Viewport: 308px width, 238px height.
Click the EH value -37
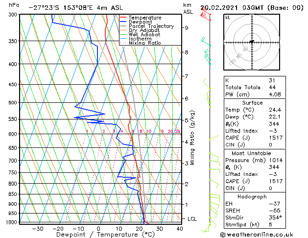(x=274, y=204)
